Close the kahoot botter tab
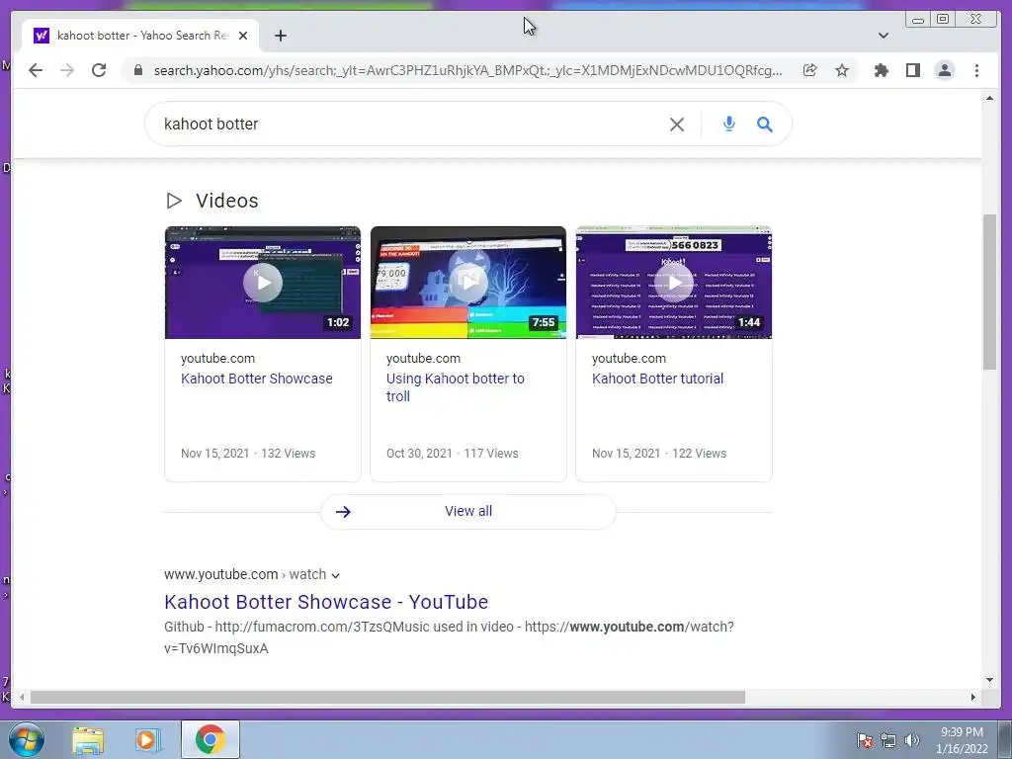The image size is (1012, 759). pos(243,36)
